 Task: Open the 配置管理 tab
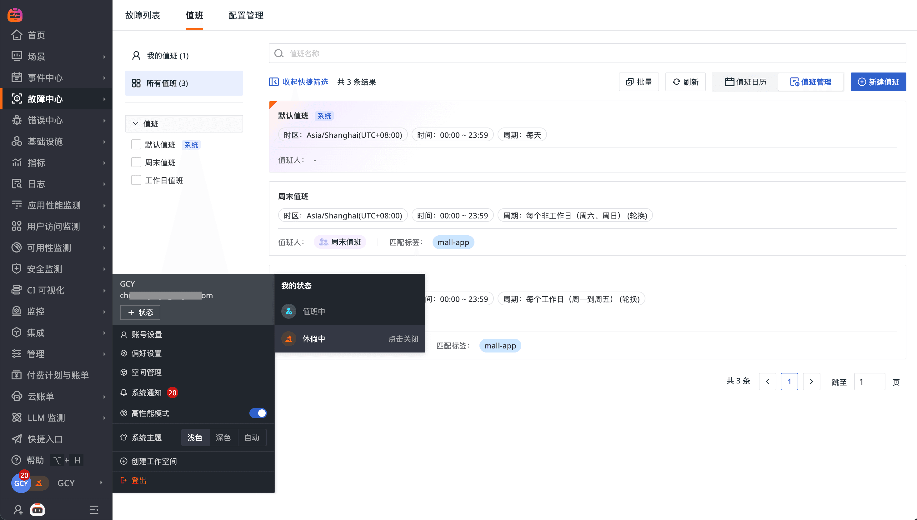pyautogui.click(x=246, y=15)
